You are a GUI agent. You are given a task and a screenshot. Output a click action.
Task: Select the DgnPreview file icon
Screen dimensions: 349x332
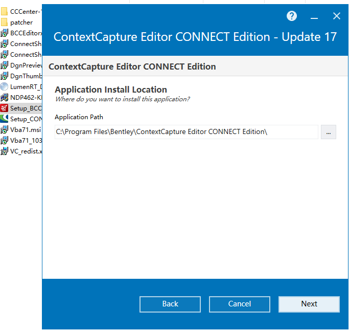click(x=4, y=65)
